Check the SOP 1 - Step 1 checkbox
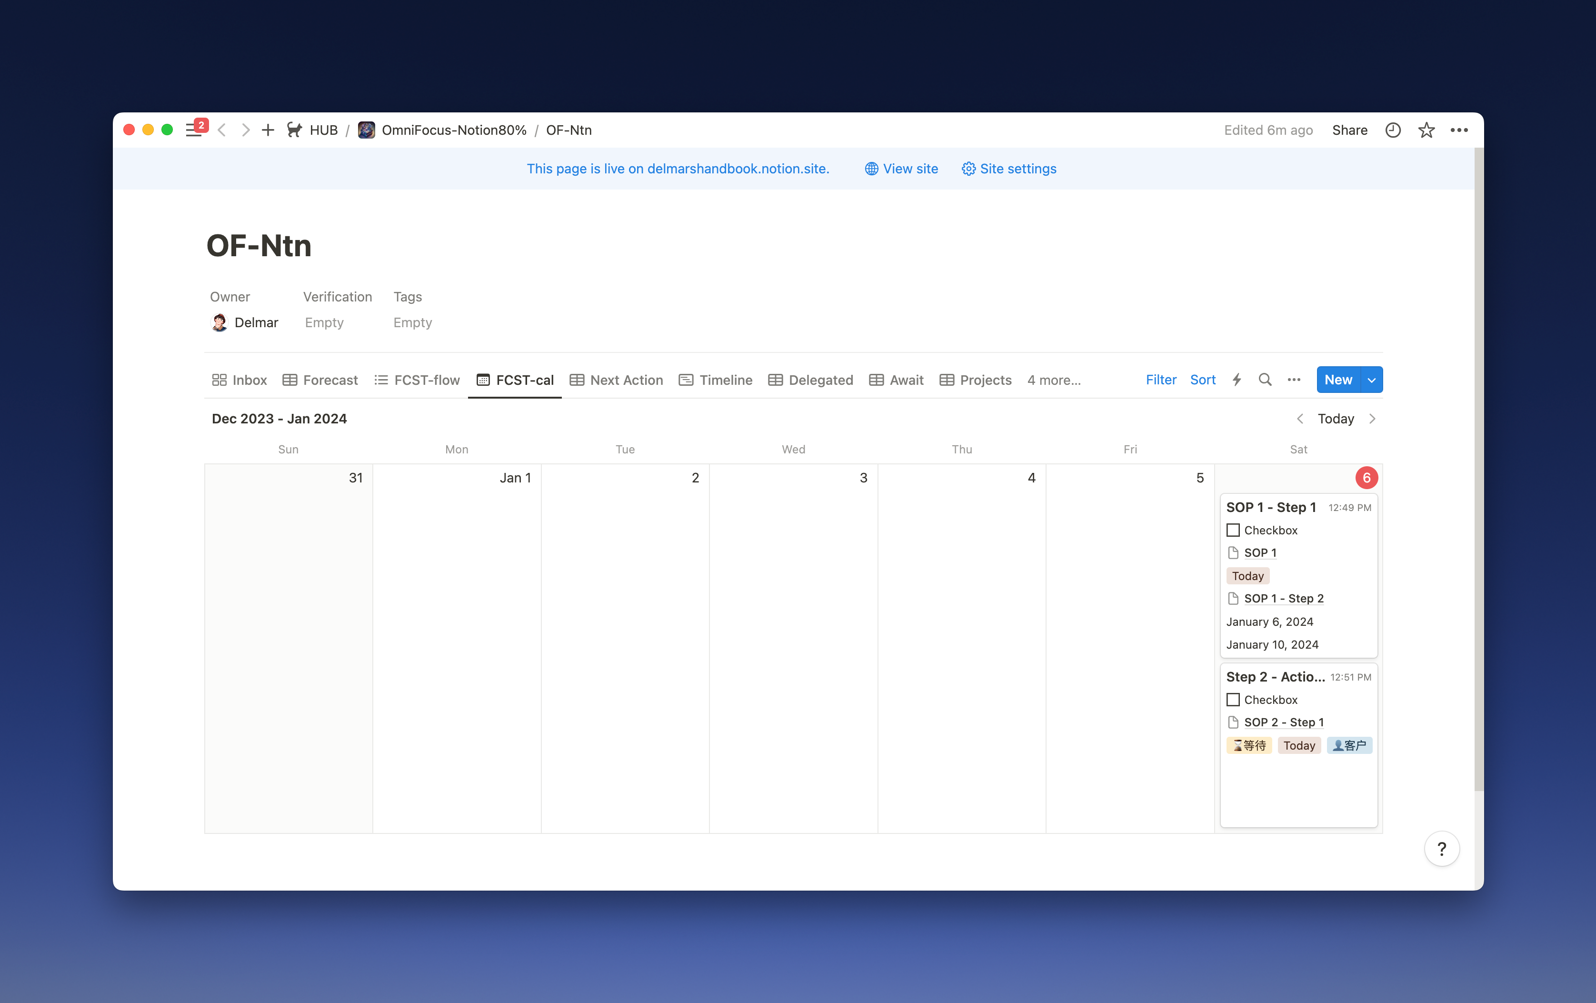Screen dimensions: 1596x1003 [1233, 531]
